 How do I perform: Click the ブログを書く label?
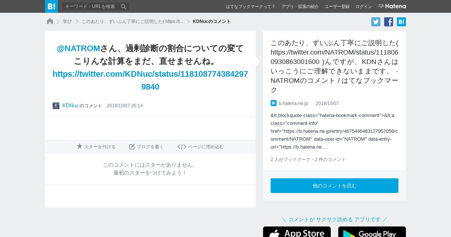(x=150, y=147)
